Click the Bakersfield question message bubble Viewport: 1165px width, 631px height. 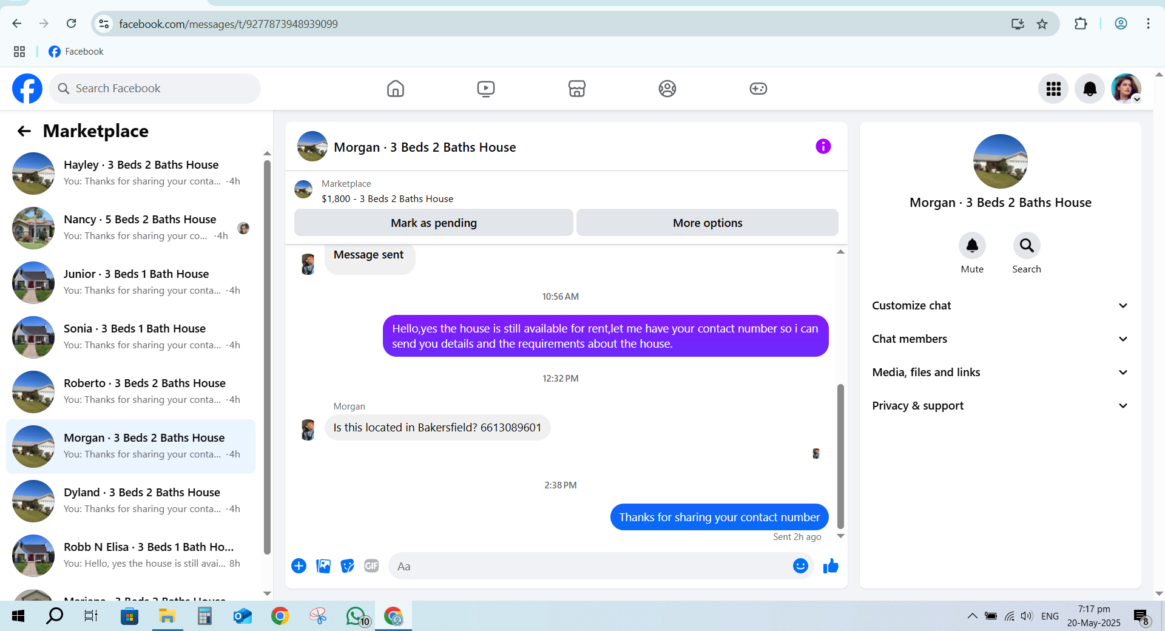pos(437,428)
